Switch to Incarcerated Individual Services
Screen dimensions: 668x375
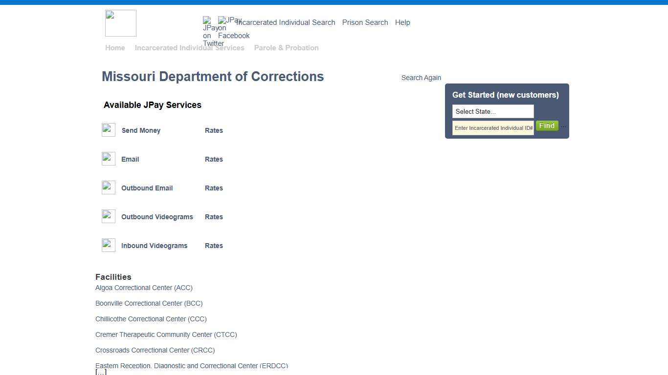pos(190,47)
